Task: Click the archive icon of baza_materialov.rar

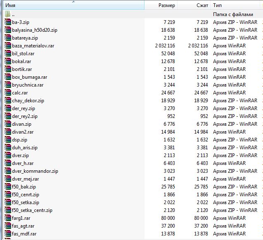Action: [8, 46]
